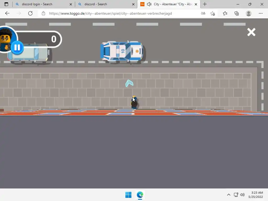Image resolution: width=268 pixels, height=201 pixels.
Task: Open Settings and more menu
Action: pos(260,13)
